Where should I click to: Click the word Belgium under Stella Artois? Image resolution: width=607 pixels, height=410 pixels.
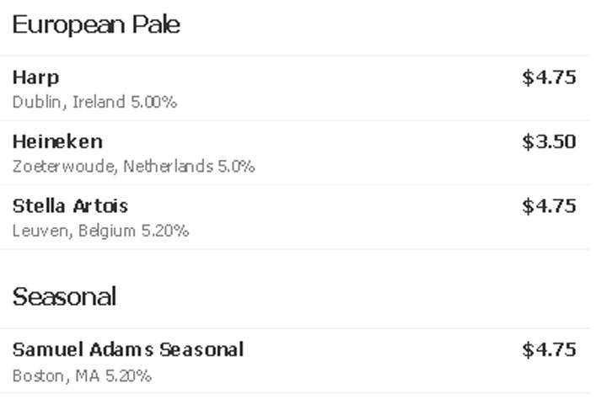click(x=107, y=231)
